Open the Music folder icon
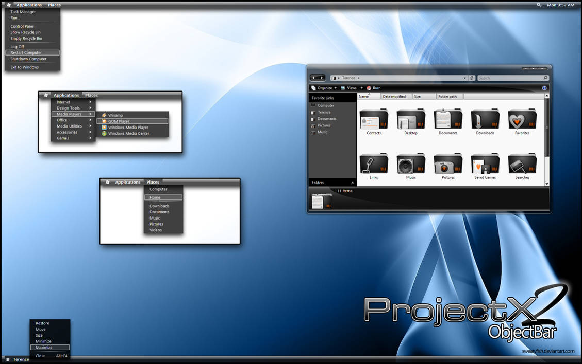 coord(411,165)
